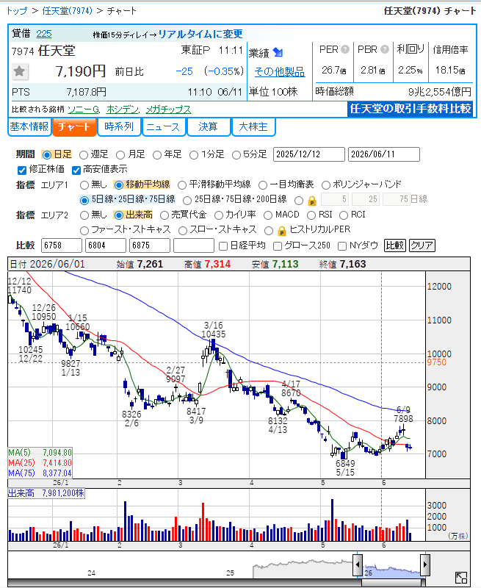Open the 225 link beside 貸借
Screen dimensions: 481x588
(x=44, y=34)
